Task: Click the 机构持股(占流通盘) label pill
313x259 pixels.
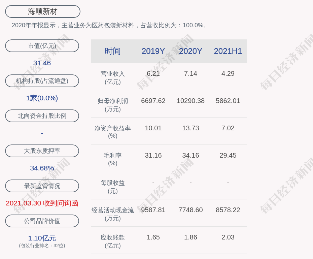Action: pyautogui.click(x=42, y=81)
